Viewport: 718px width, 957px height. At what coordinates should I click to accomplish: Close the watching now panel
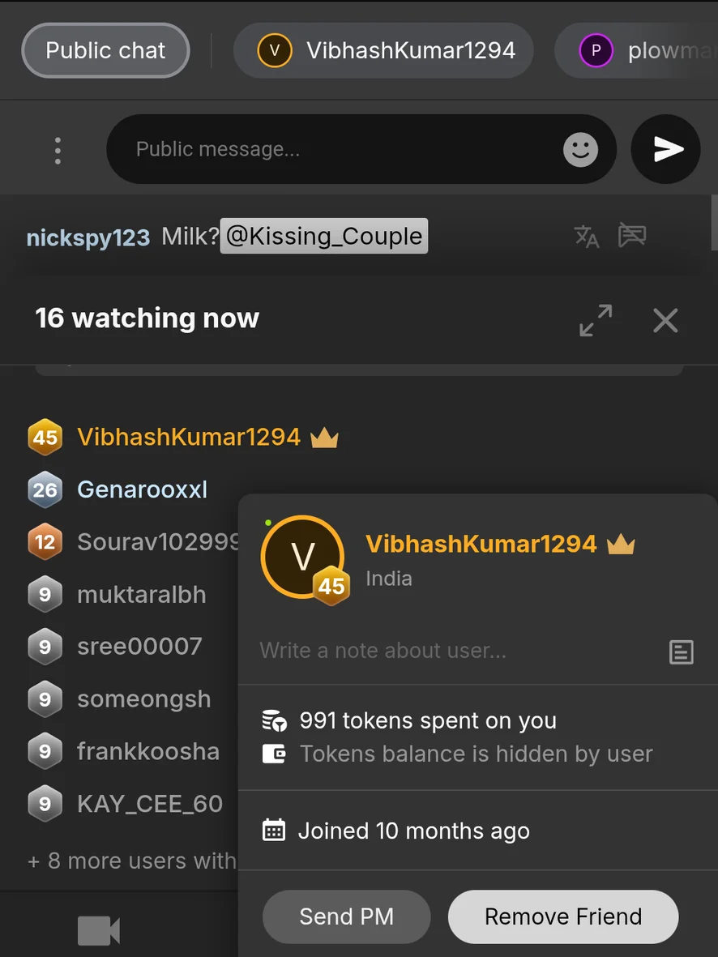665,320
